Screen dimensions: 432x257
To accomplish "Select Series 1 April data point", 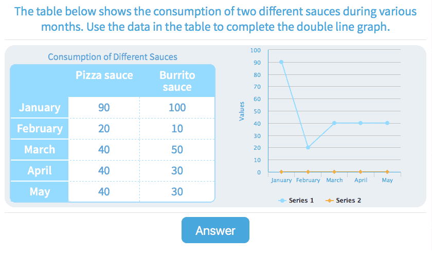I will tap(361, 123).
